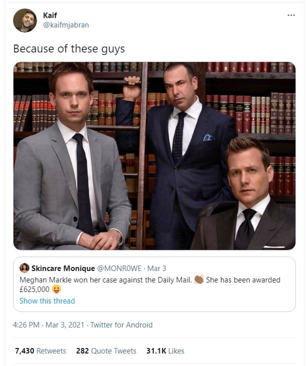Image resolution: width=307 pixels, height=366 pixels.
Task: Click the "Show this thread" link
Action: tap(47, 301)
